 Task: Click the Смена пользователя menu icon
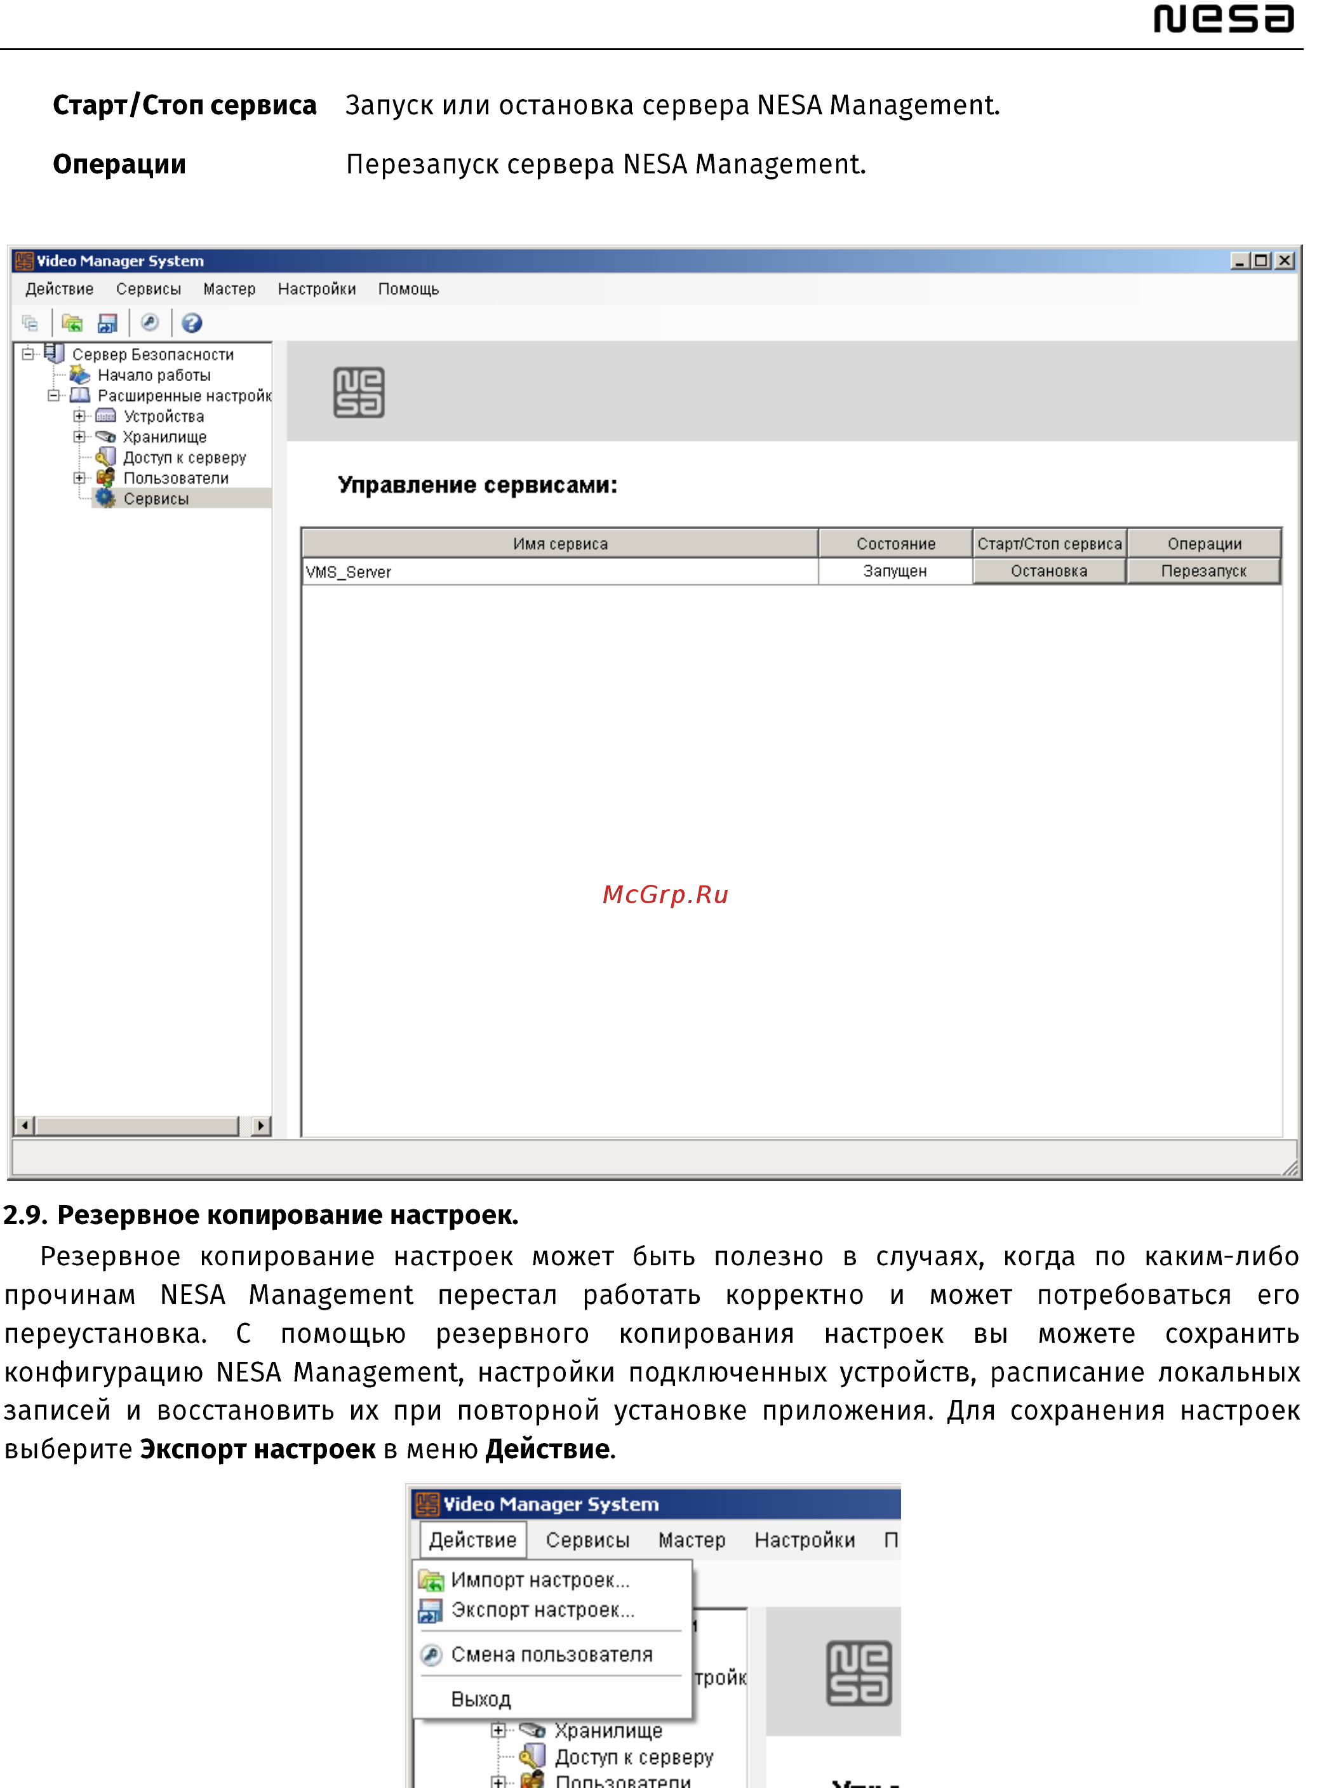(x=431, y=1655)
